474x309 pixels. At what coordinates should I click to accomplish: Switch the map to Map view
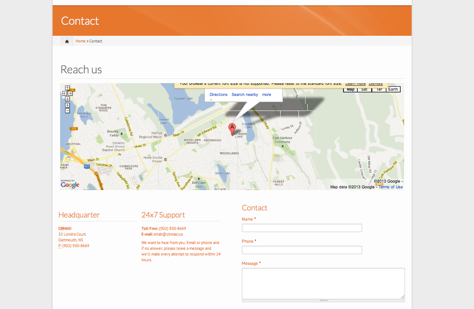click(350, 89)
